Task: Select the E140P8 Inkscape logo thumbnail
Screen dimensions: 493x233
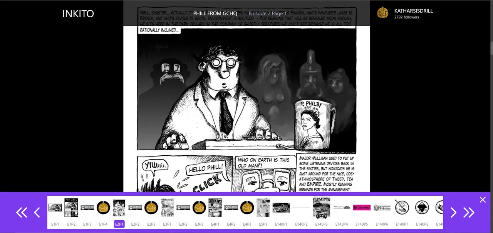Action: (x=422, y=208)
